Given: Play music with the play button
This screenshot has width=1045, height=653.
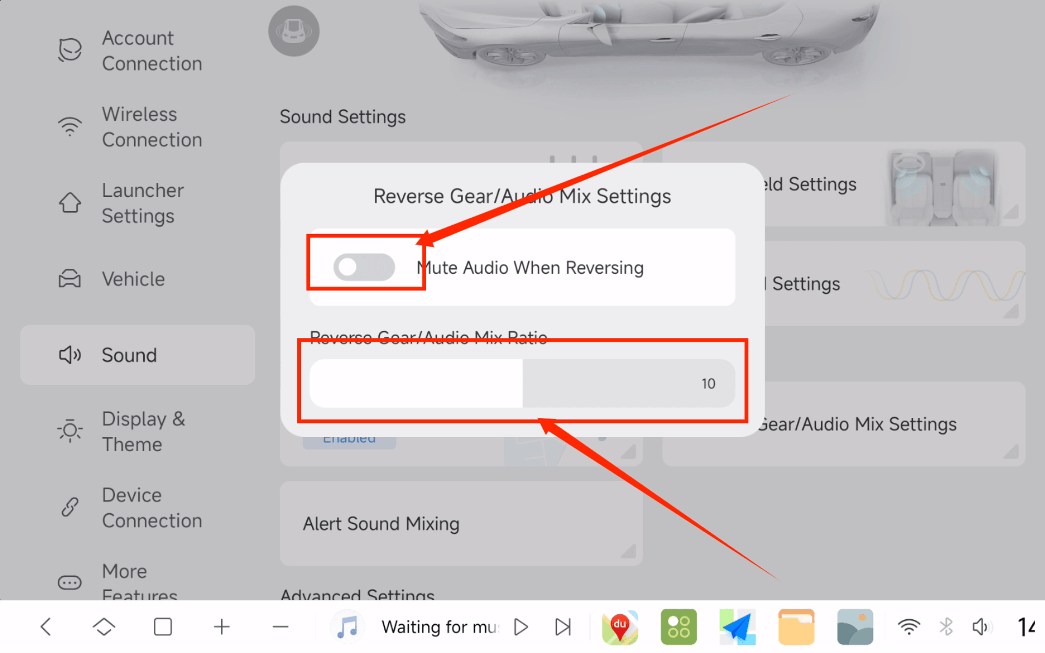Looking at the screenshot, I should click(521, 627).
